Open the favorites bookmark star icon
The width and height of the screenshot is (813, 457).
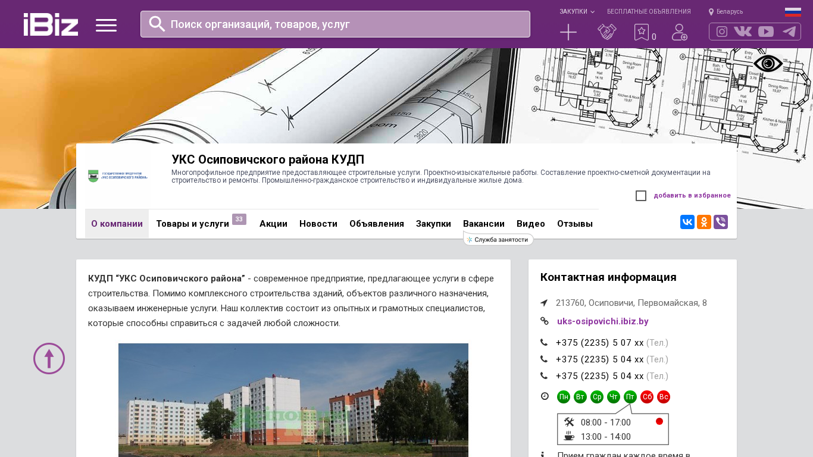641,32
